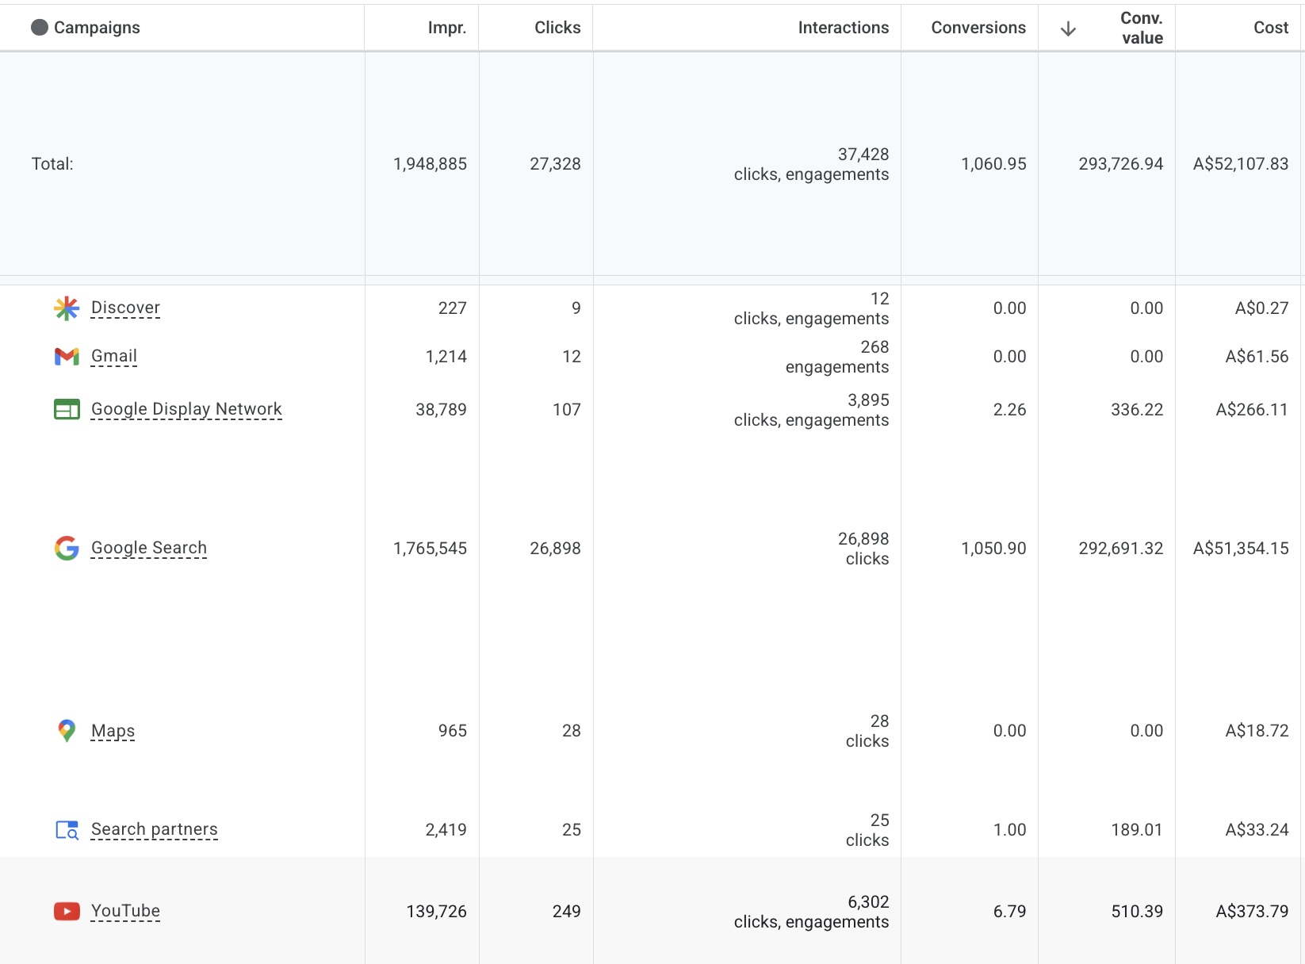Screen dimensions: 1305x964
Task: Toggle sort using the down arrow icon
Action: [x=1068, y=29]
